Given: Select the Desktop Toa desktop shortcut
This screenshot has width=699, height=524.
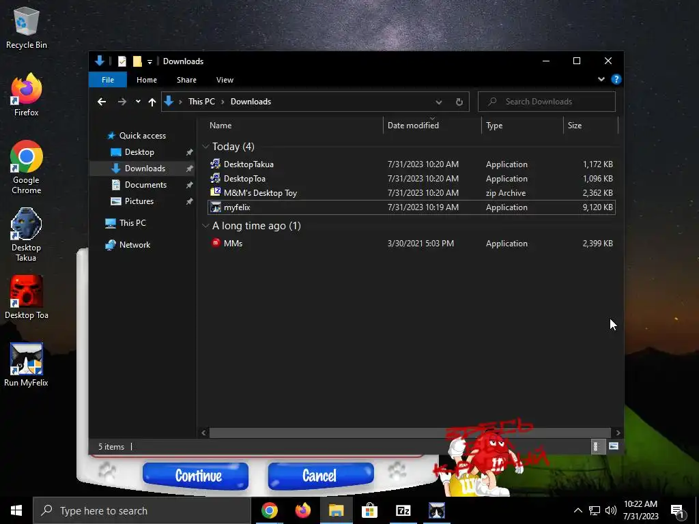Looking at the screenshot, I should pyautogui.click(x=27, y=297).
